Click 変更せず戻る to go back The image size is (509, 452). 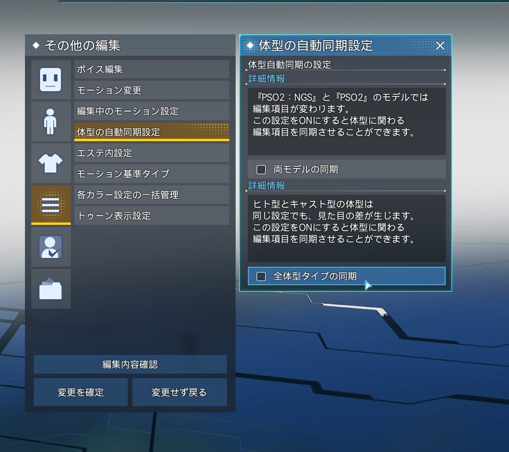(x=179, y=392)
